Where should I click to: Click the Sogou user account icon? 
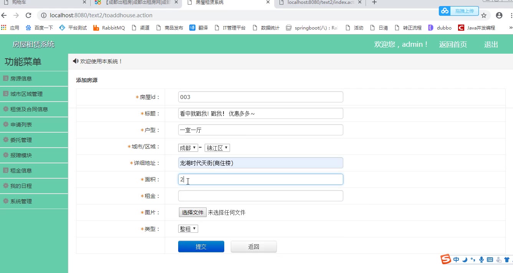499,260
